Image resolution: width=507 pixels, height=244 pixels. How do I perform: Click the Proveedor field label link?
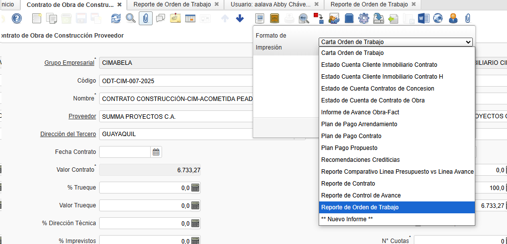click(x=82, y=116)
